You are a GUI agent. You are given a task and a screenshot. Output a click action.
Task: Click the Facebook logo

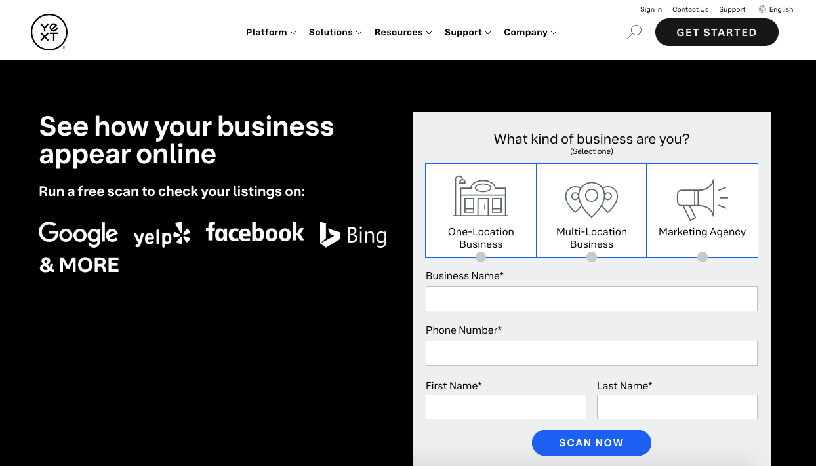click(x=255, y=233)
